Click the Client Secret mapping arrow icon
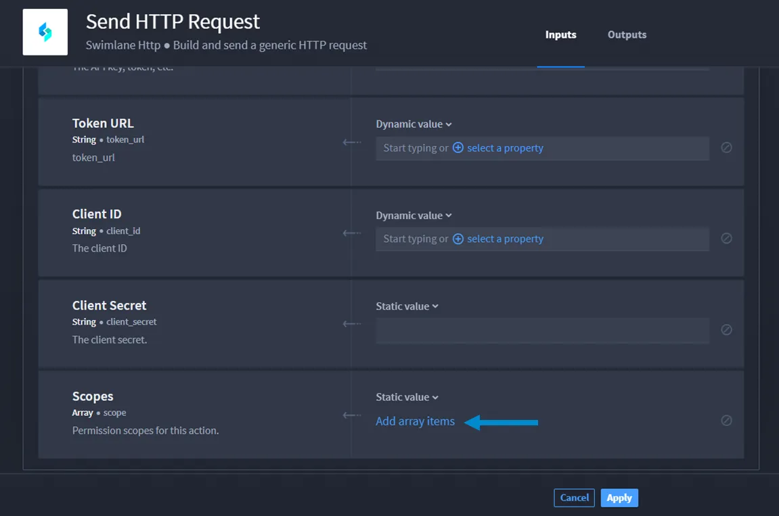 [352, 324]
